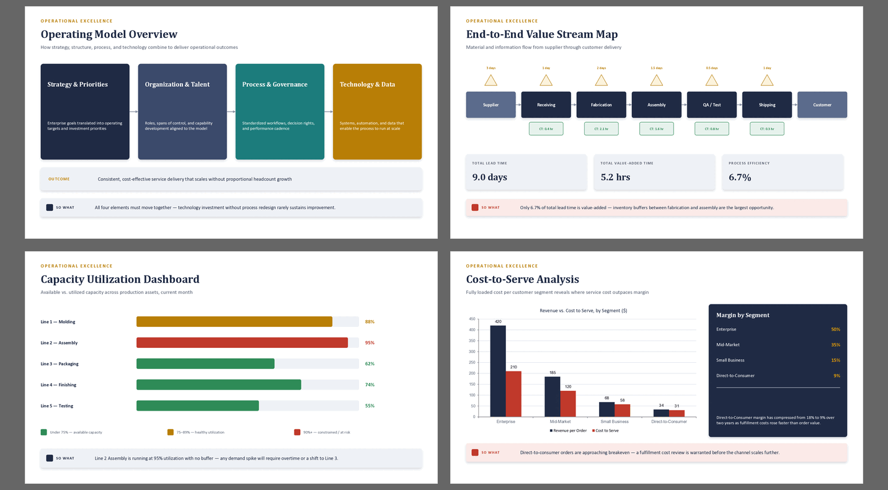This screenshot has height=490, width=888.
Task: Select the Customer box in value stream
Action: coord(822,105)
